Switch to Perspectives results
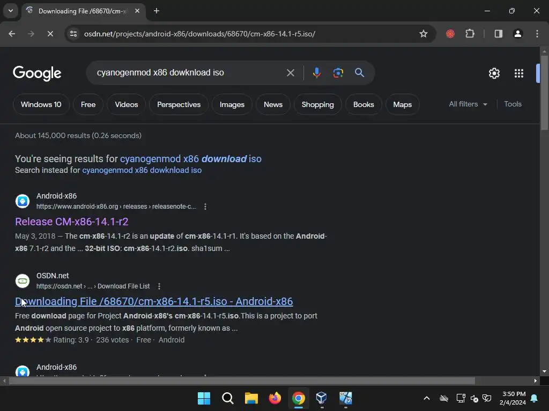The width and height of the screenshot is (549, 411). [179, 104]
